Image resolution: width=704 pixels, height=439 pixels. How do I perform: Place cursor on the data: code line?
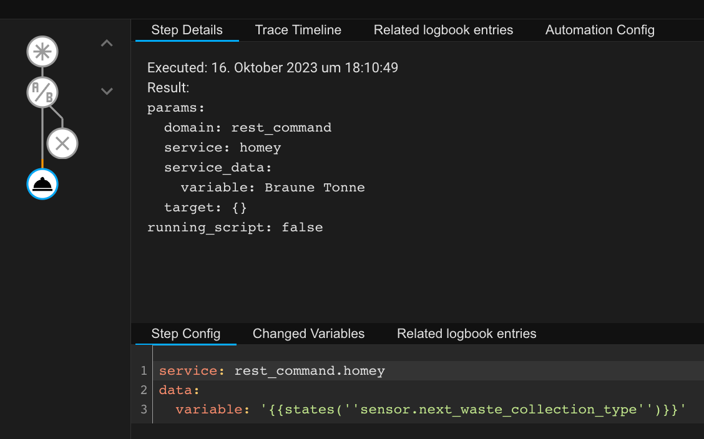pos(178,390)
